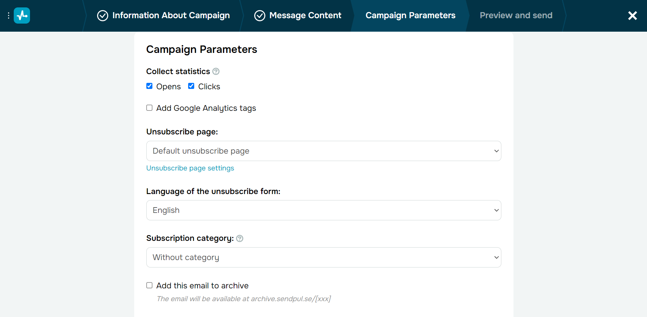Switch to the Message Content step

[x=305, y=15]
